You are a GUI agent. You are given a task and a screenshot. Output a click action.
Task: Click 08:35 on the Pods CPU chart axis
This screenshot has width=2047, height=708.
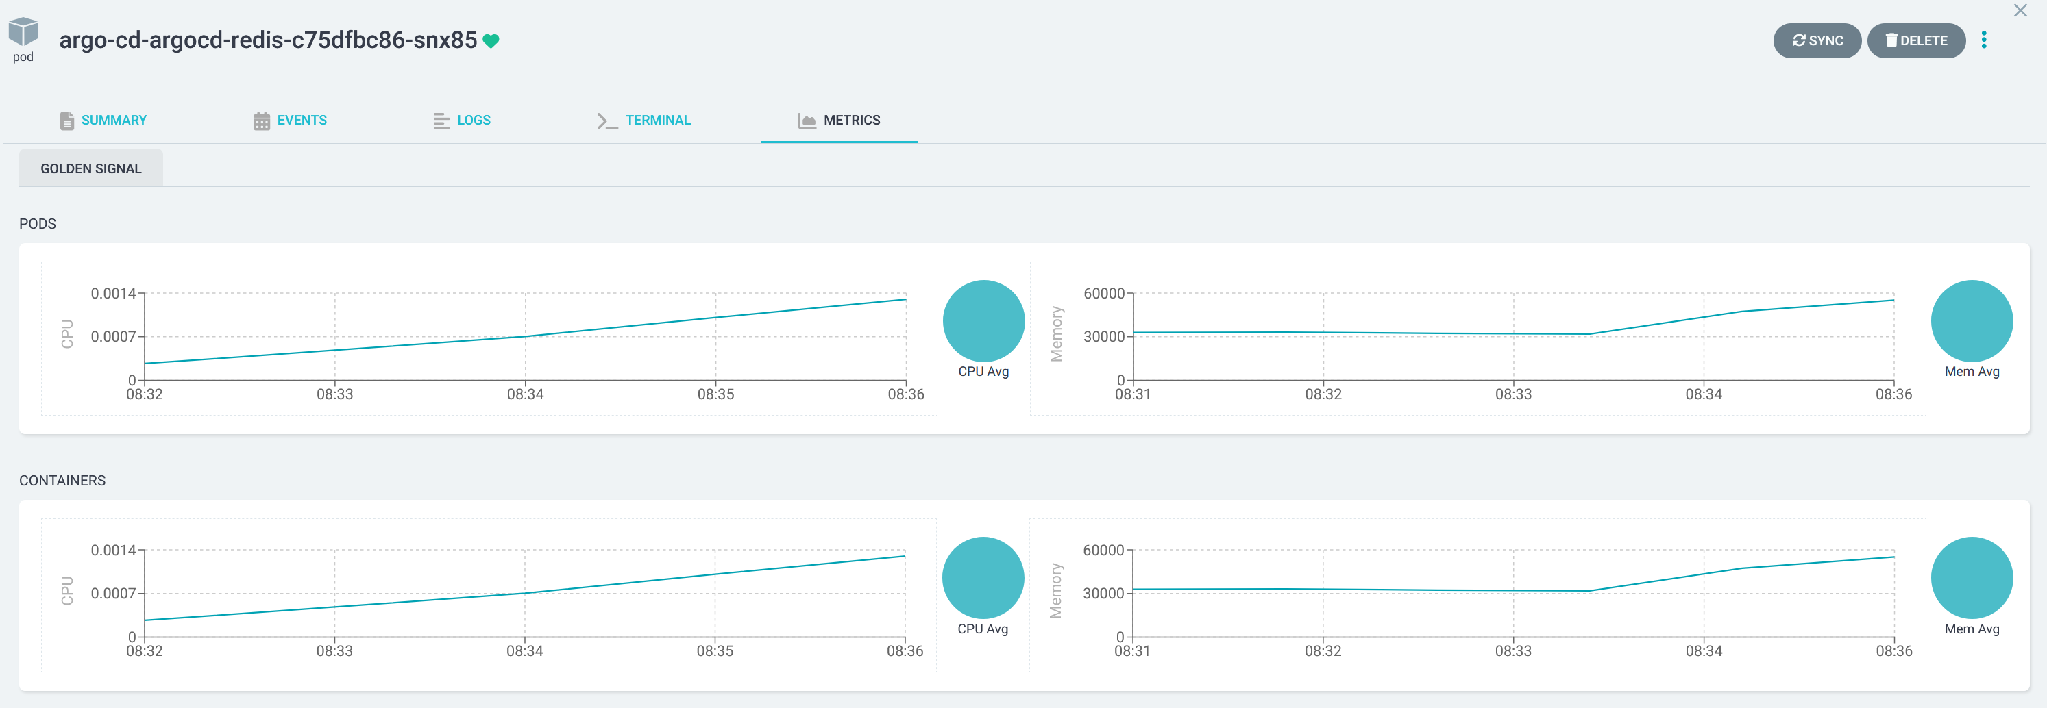coord(716,394)
